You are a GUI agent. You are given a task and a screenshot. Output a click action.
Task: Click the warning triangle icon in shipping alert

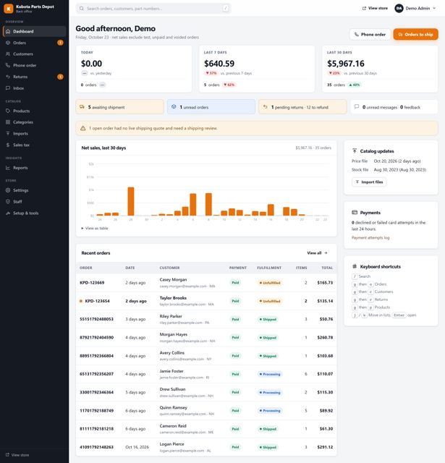click(x=83, y=128)
